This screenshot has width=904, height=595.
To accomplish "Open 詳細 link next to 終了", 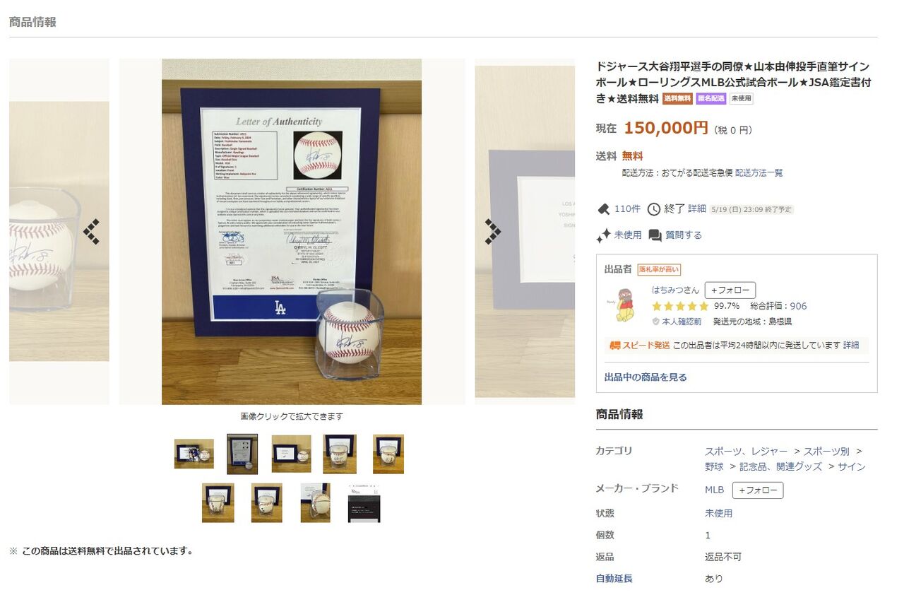I will click(697, 208).
